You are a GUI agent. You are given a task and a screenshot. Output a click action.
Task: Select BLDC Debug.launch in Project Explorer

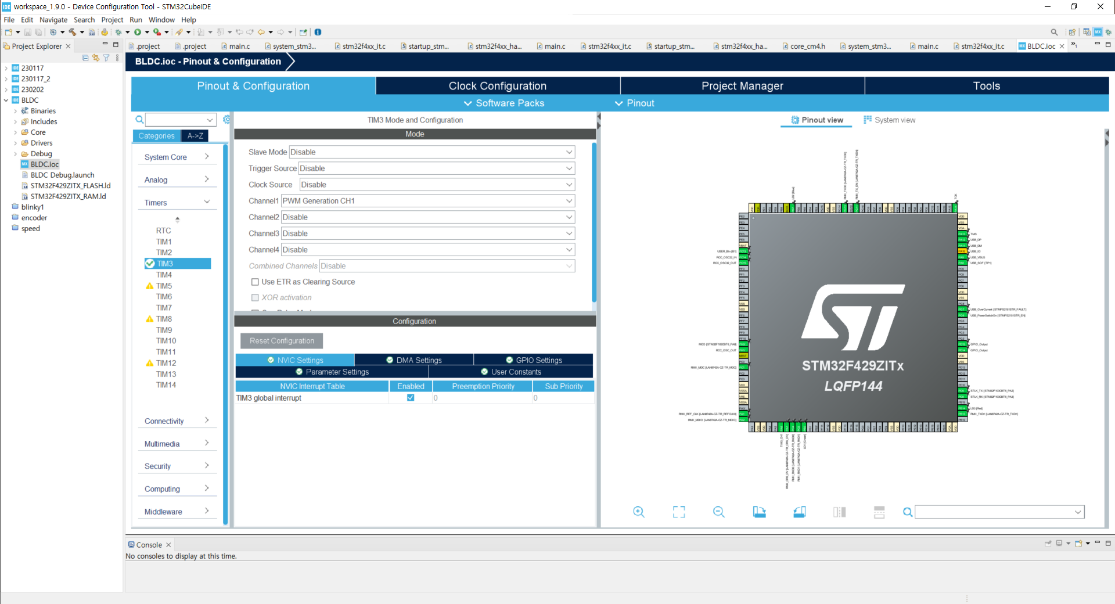(62, 175)
